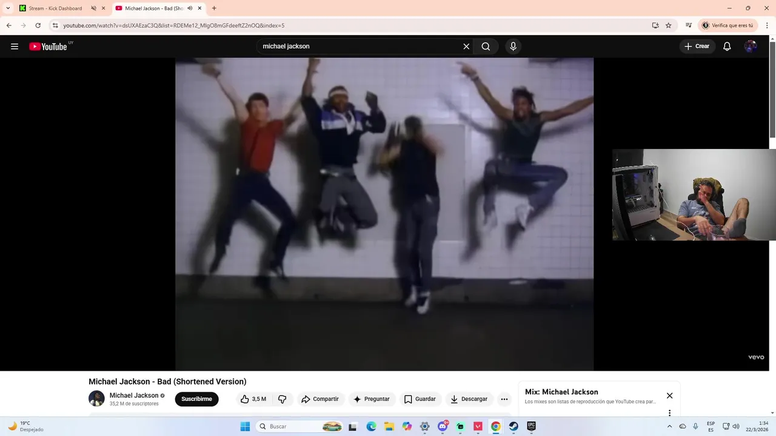
Task: Open Chrome three-dot menu
Action: 767,25
